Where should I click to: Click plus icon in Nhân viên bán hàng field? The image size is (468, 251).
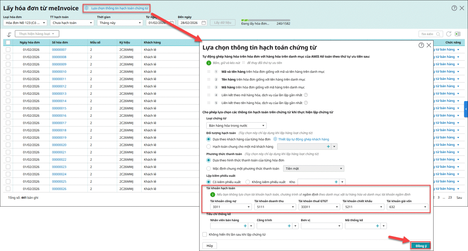click(x=245, y=226)
